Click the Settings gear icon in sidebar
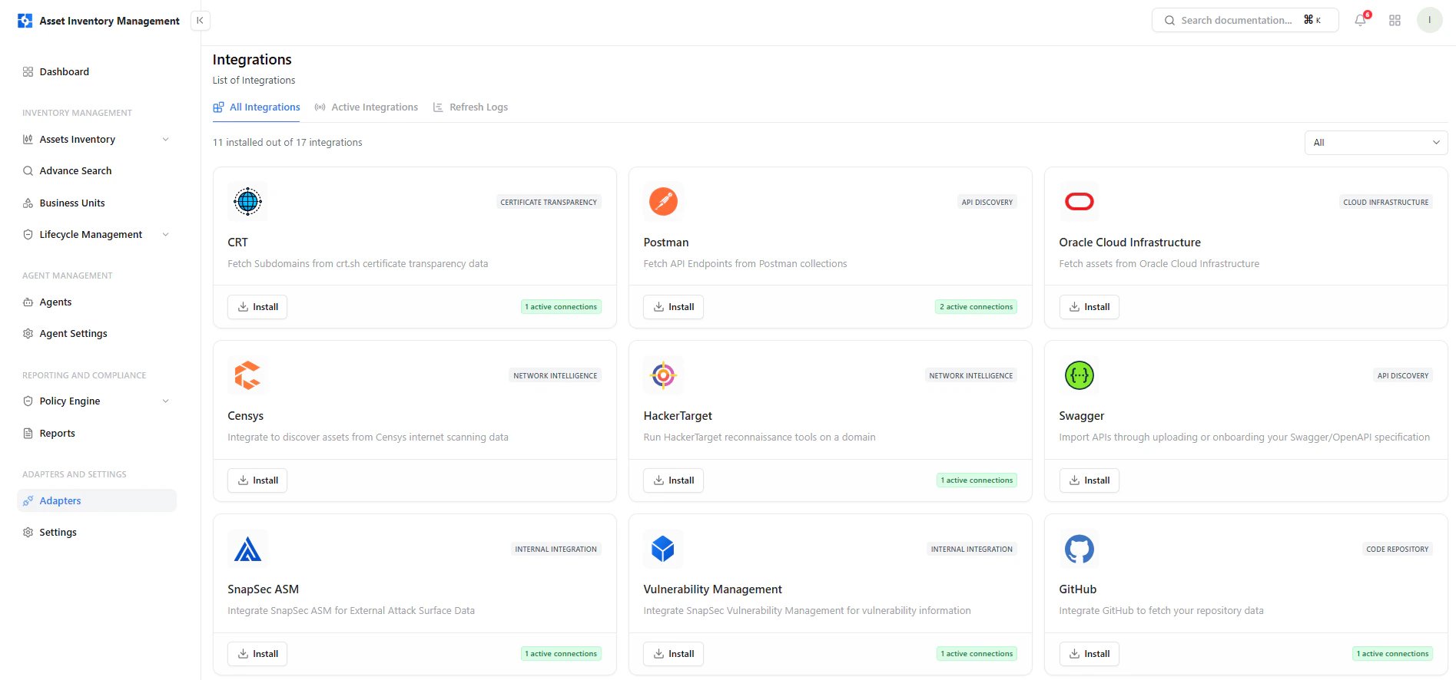The image size is (1456, 680). [28, 532]
